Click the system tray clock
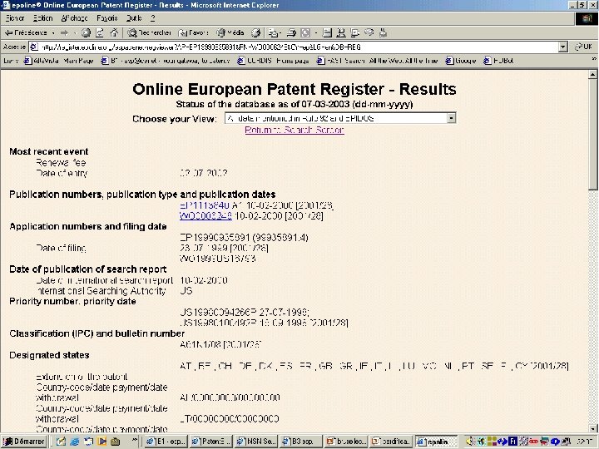 [585, 442]
